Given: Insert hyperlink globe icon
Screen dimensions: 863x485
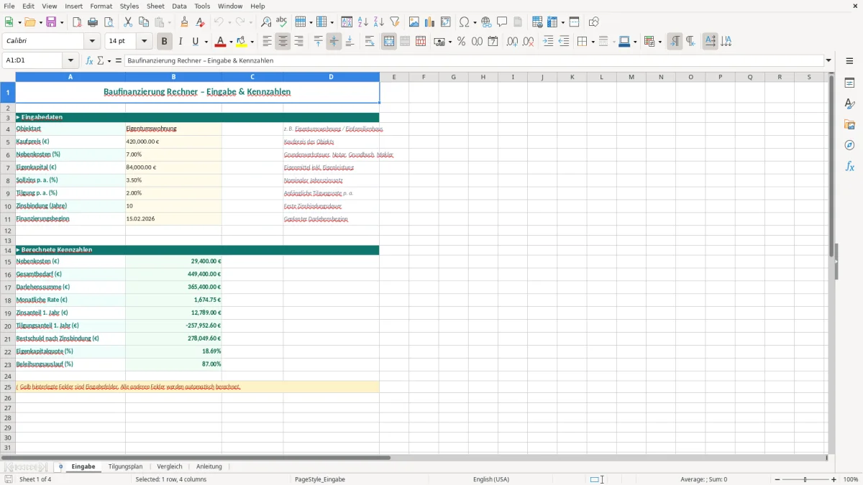Looking at the screenshot, I should tap(487, 22).
